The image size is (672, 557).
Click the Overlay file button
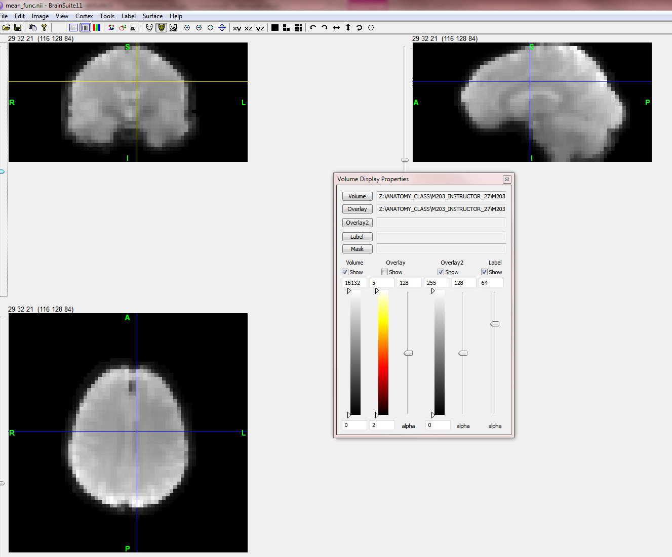[357, 209]
